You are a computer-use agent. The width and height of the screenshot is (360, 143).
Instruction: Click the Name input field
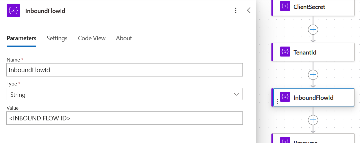coord(125,70)
